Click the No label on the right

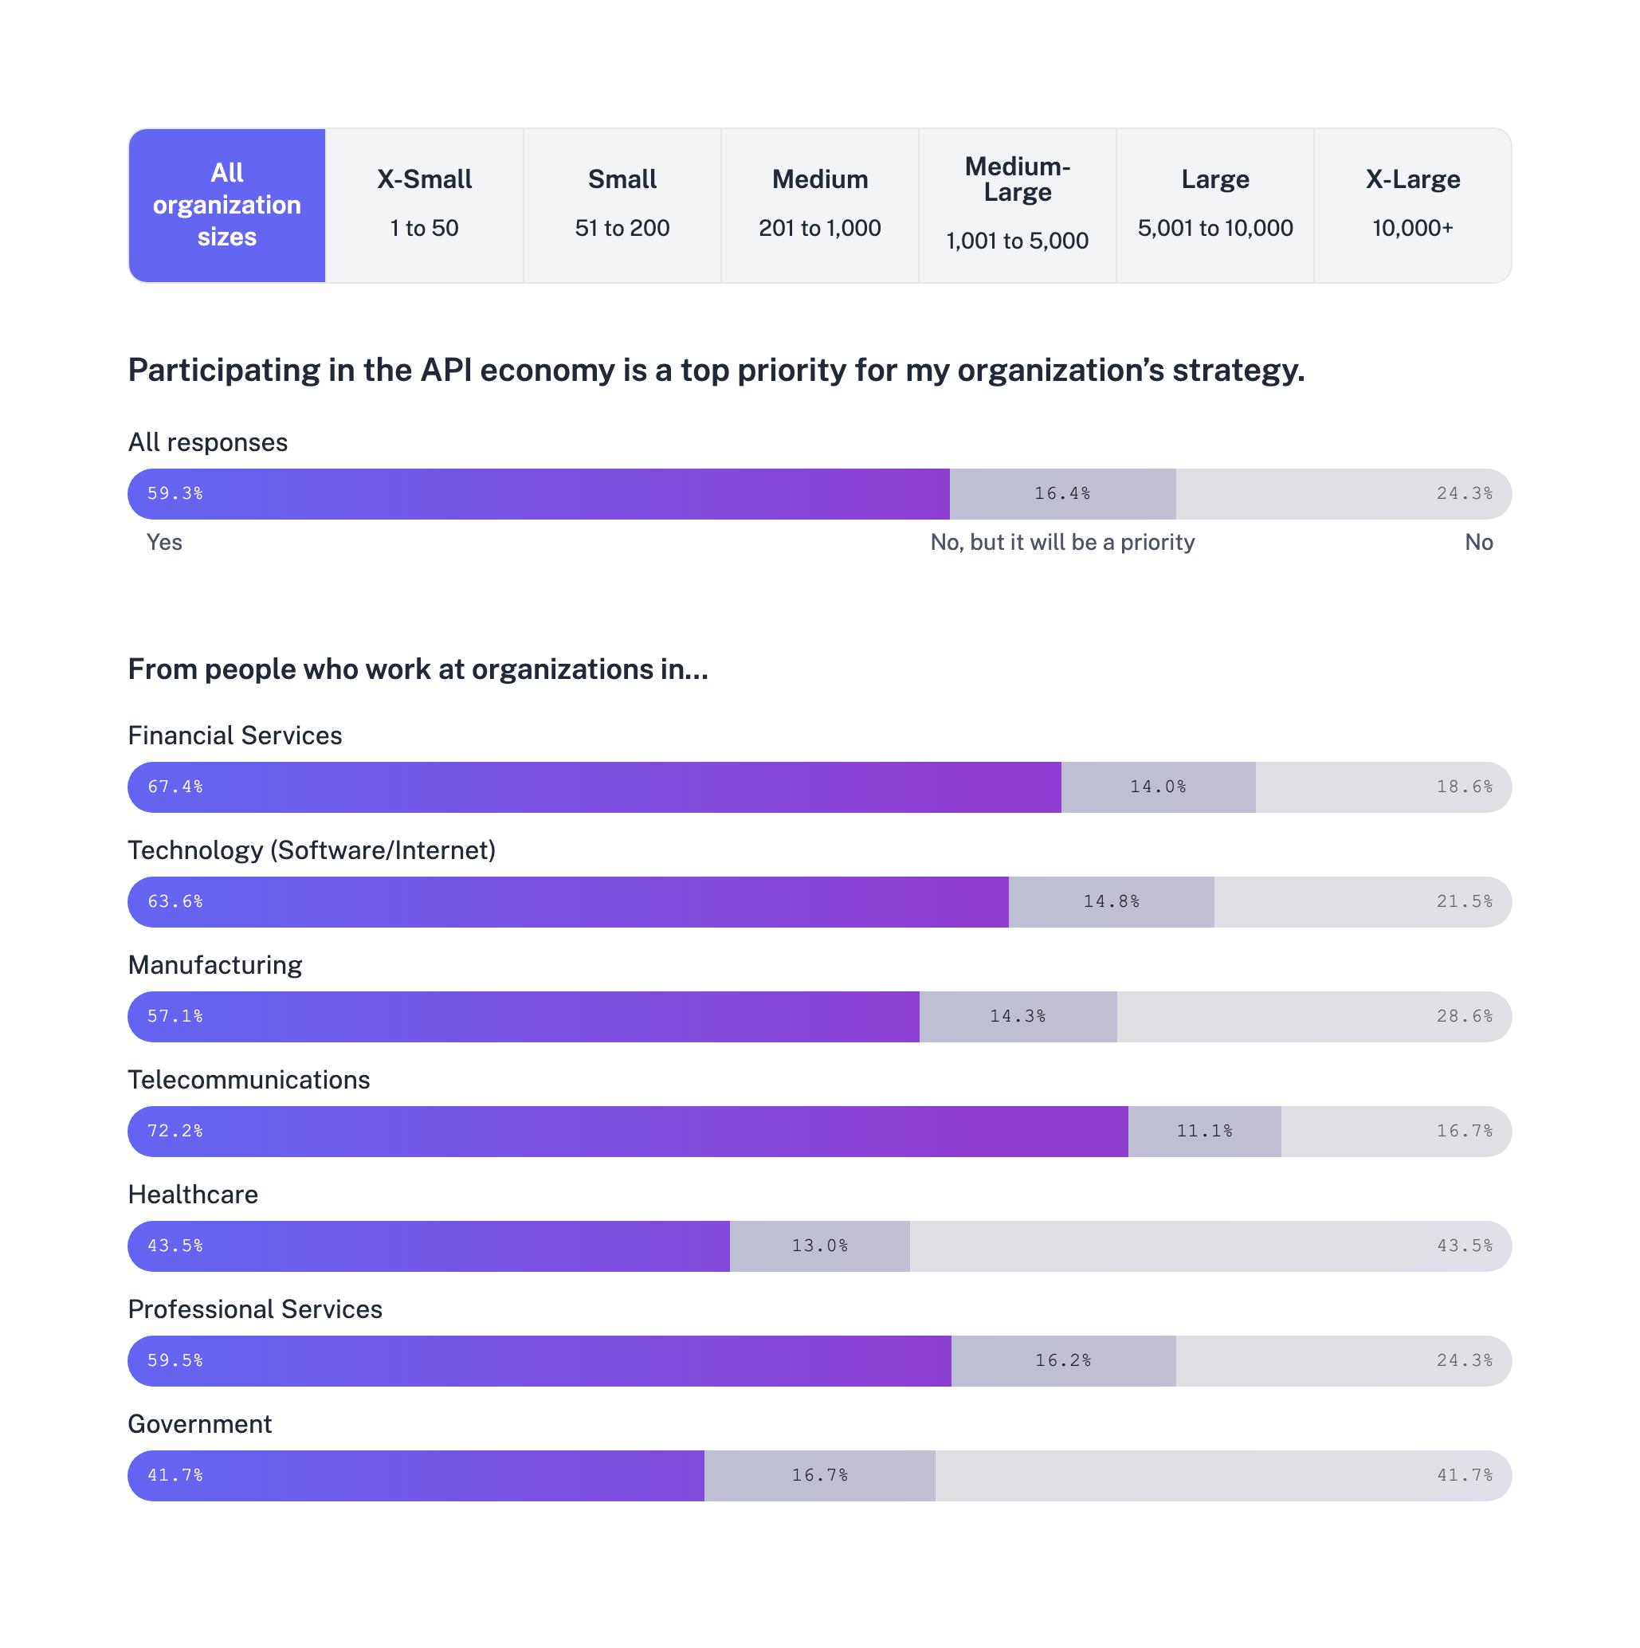coord(1480,542)
